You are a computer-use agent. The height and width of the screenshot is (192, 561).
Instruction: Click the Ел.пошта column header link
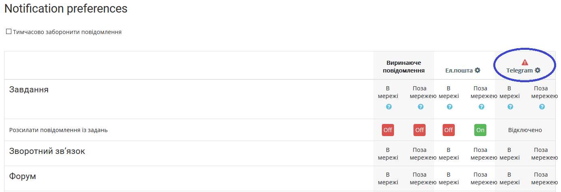(459, 70)
